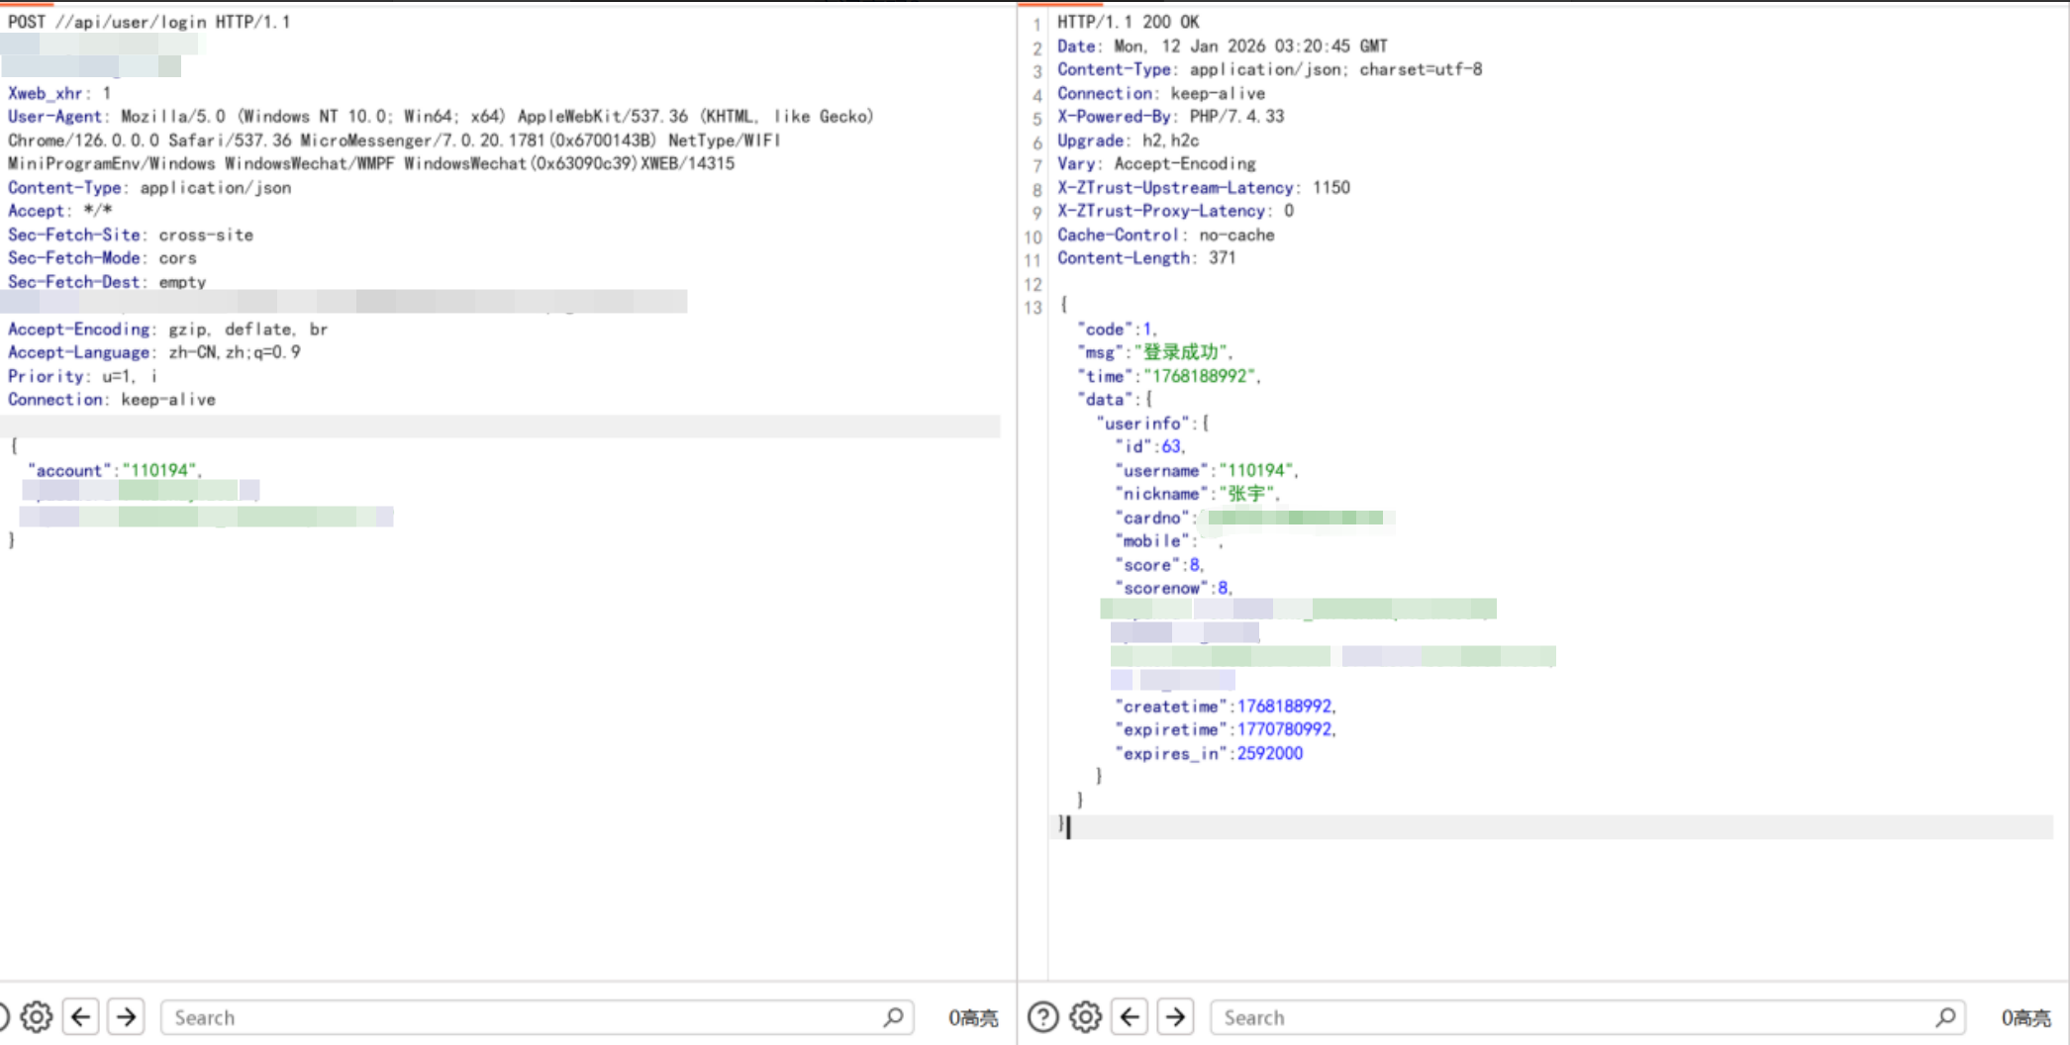2070x1045 pixels.
Task: Click the response pane forward arrow
Action: point(1175,1017)
